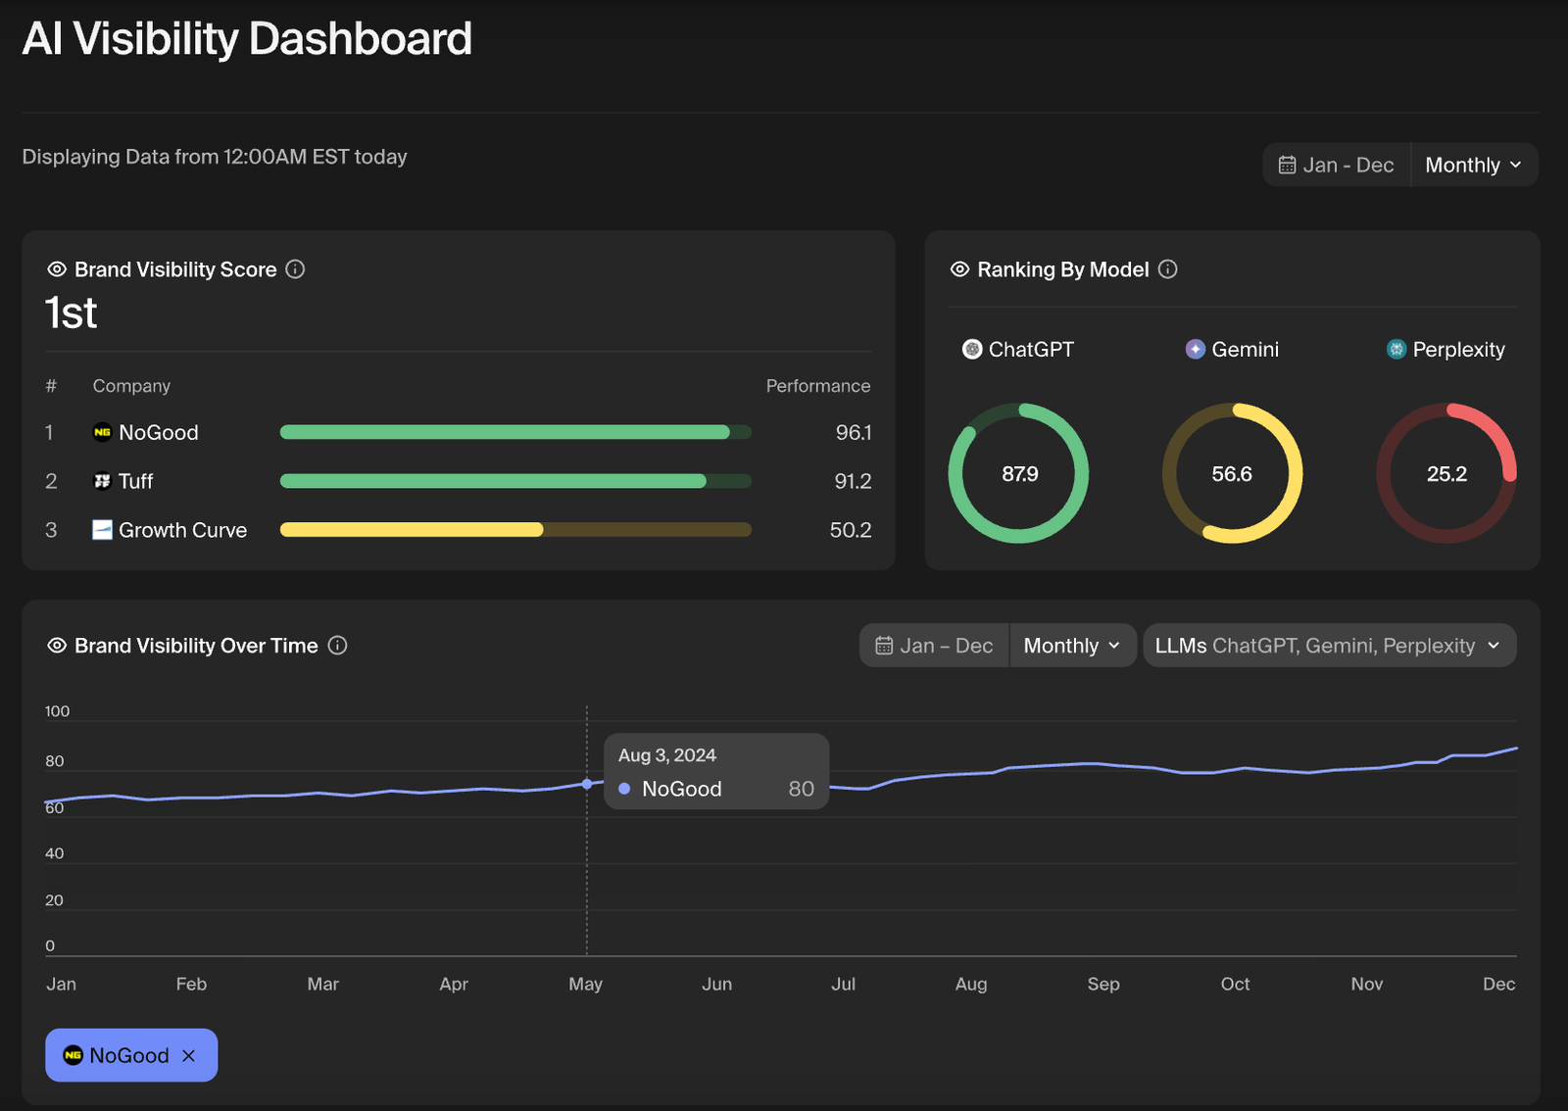The height and width of the screenshot is (1111, 1568).
Task: Click the Perplexity logo icon
Action: pos(1396,350)
